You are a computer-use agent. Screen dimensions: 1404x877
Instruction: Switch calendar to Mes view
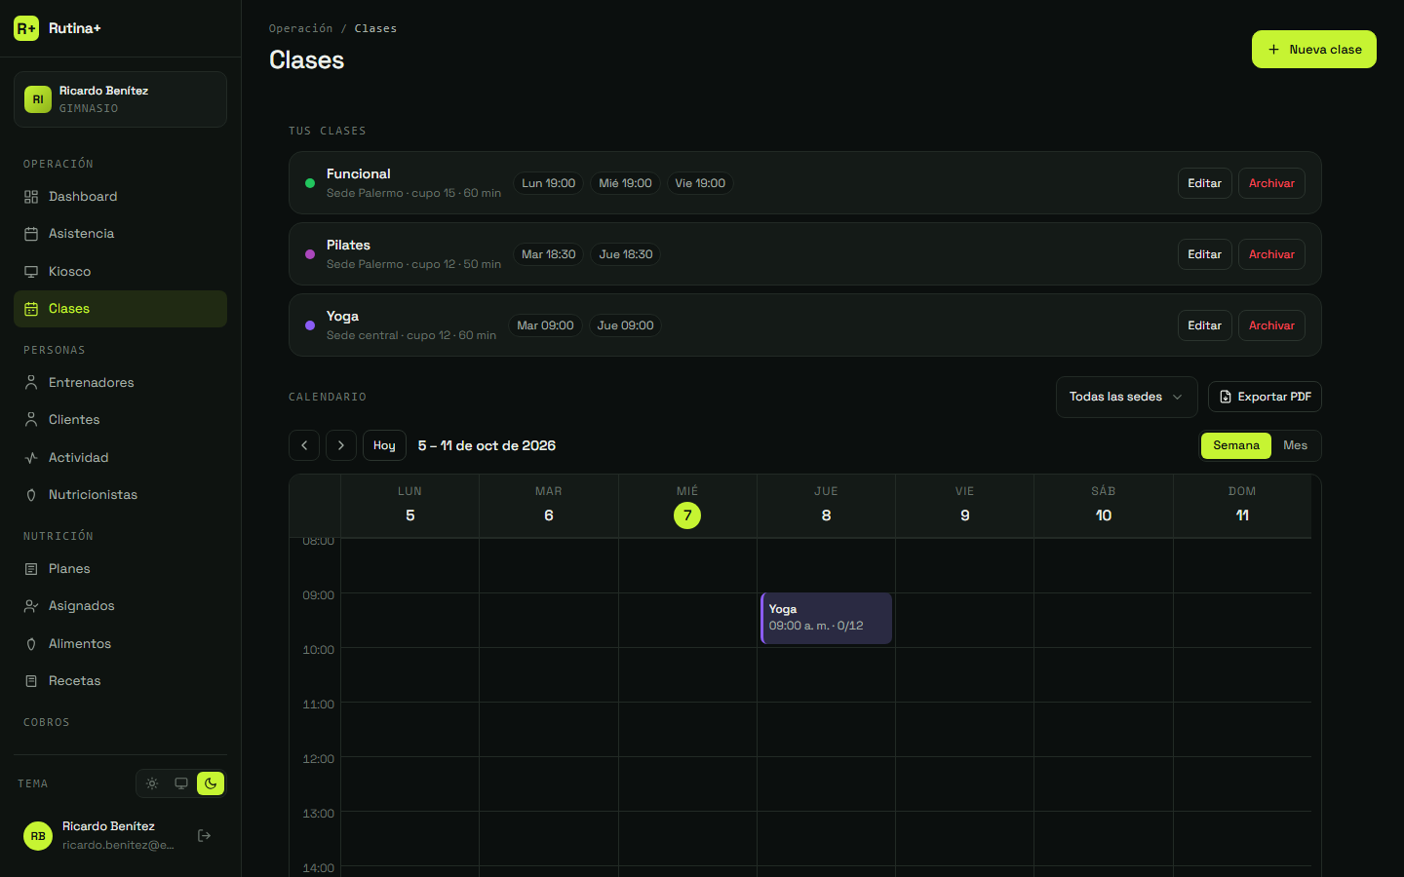(x=1296, y=445)
